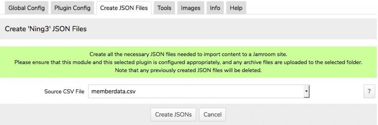Go to the Tools tab
This screenshot has width=378, height=125.
[x=164, y=8]
